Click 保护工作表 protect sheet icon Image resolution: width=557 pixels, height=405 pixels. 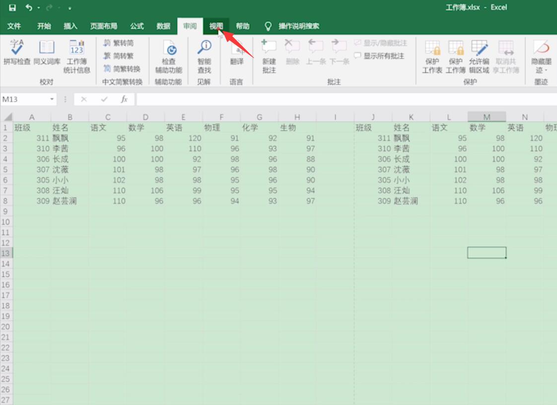point(432,56)
